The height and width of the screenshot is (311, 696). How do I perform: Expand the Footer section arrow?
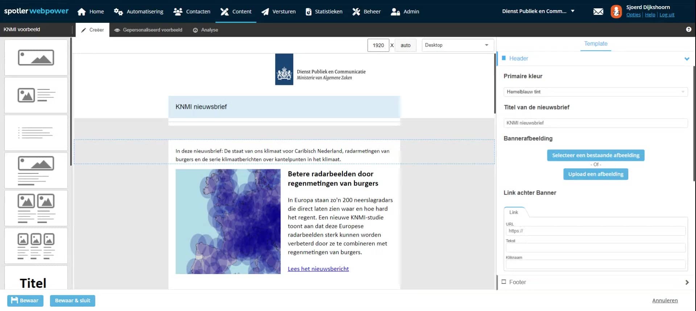coord(687,282)
